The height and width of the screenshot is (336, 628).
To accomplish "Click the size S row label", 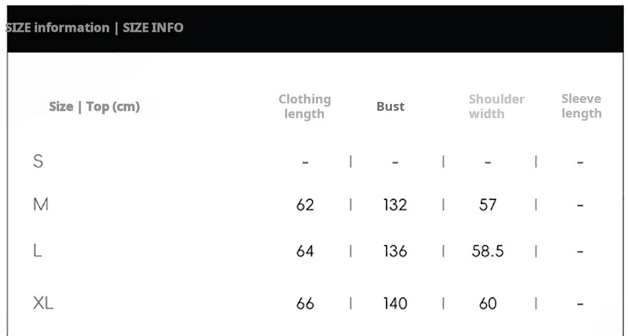I will (x=38, y=161).
